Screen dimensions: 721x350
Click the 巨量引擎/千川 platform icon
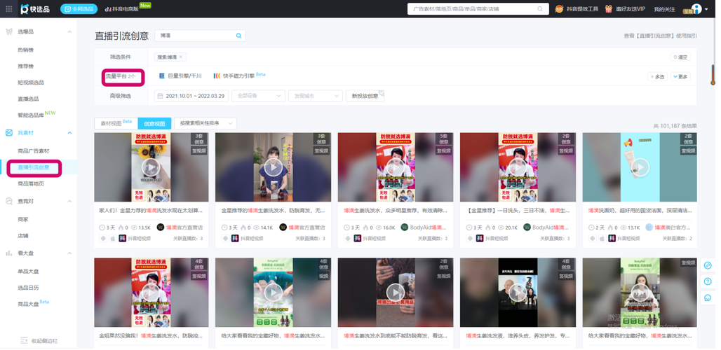(x=162, y=76)
